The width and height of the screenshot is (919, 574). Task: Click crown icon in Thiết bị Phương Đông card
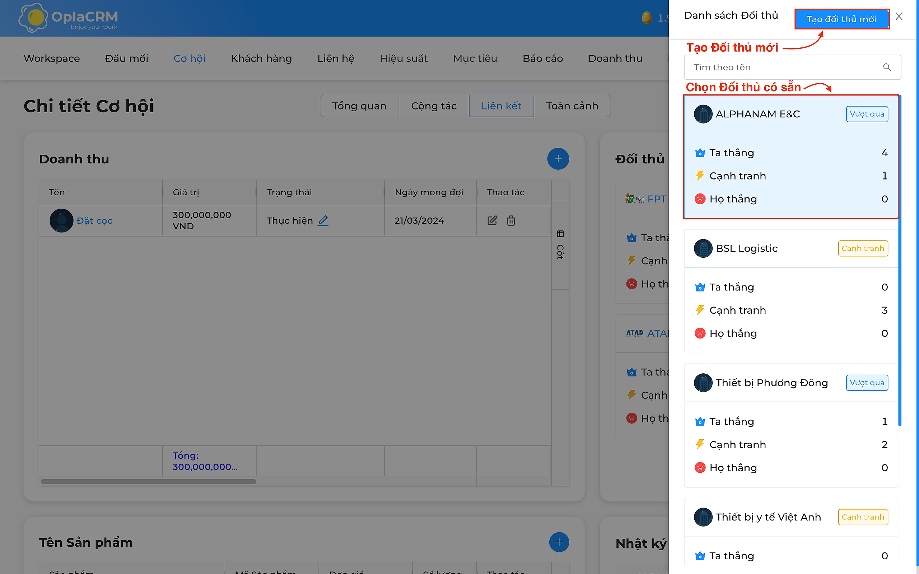pos(700,422)
